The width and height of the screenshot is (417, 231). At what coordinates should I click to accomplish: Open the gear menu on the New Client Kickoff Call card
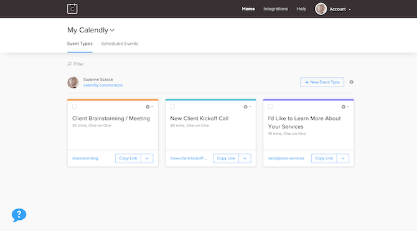pos(247,106)
